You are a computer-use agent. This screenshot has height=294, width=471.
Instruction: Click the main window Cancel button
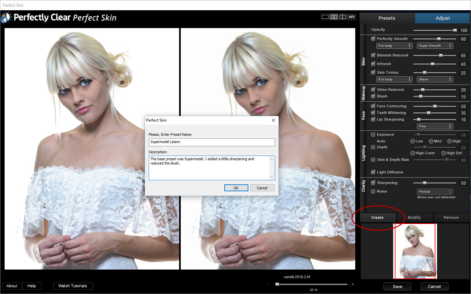click(x=434, y=286)
